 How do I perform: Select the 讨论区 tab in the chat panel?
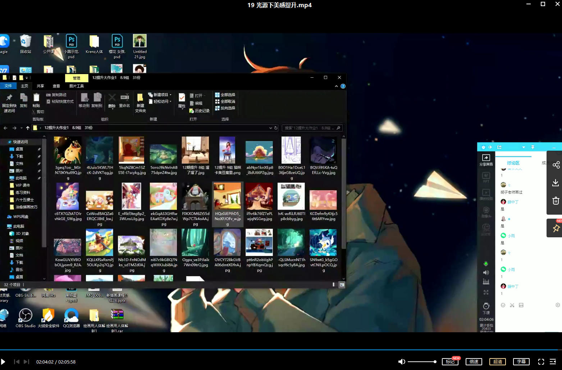(x=513, y=163)
